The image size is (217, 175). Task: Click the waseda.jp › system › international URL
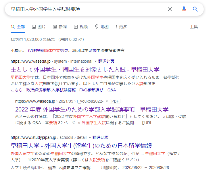point(51,61)
